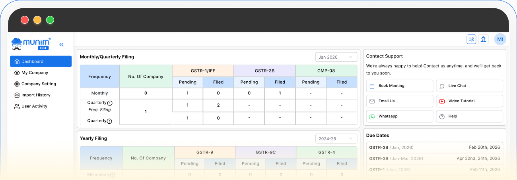The height and width of the screenshot is (180, 517).
Task: Click the Whatsapp support button
Action: pyautogui.click(x=400, y=117)
